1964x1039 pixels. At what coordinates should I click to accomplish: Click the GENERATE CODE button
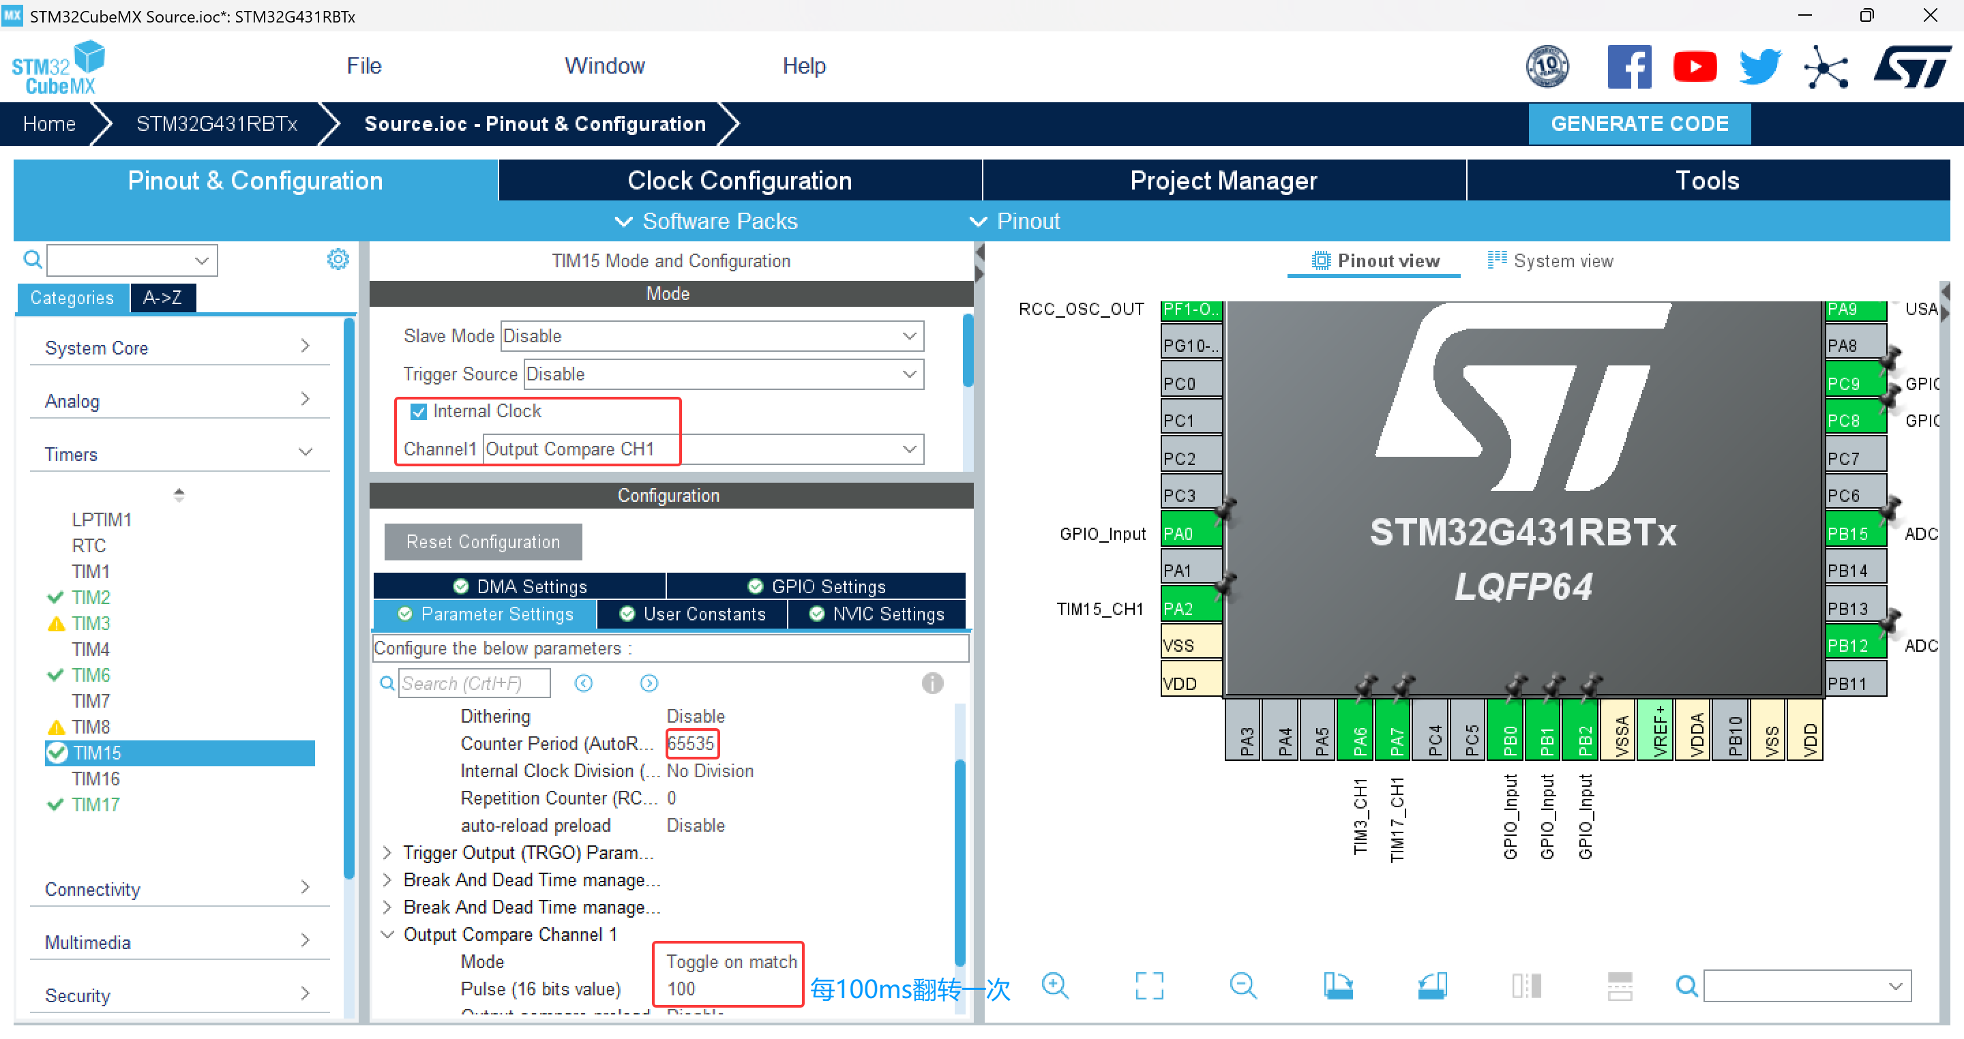click(1639, 123)
